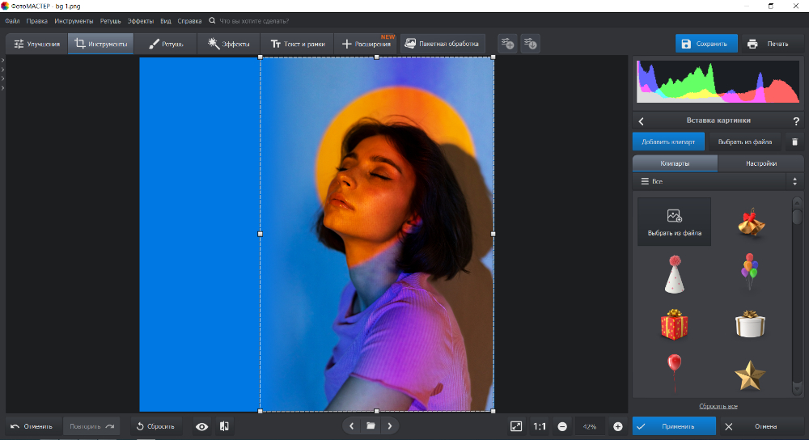Toggle before/after comparison view

224,426
